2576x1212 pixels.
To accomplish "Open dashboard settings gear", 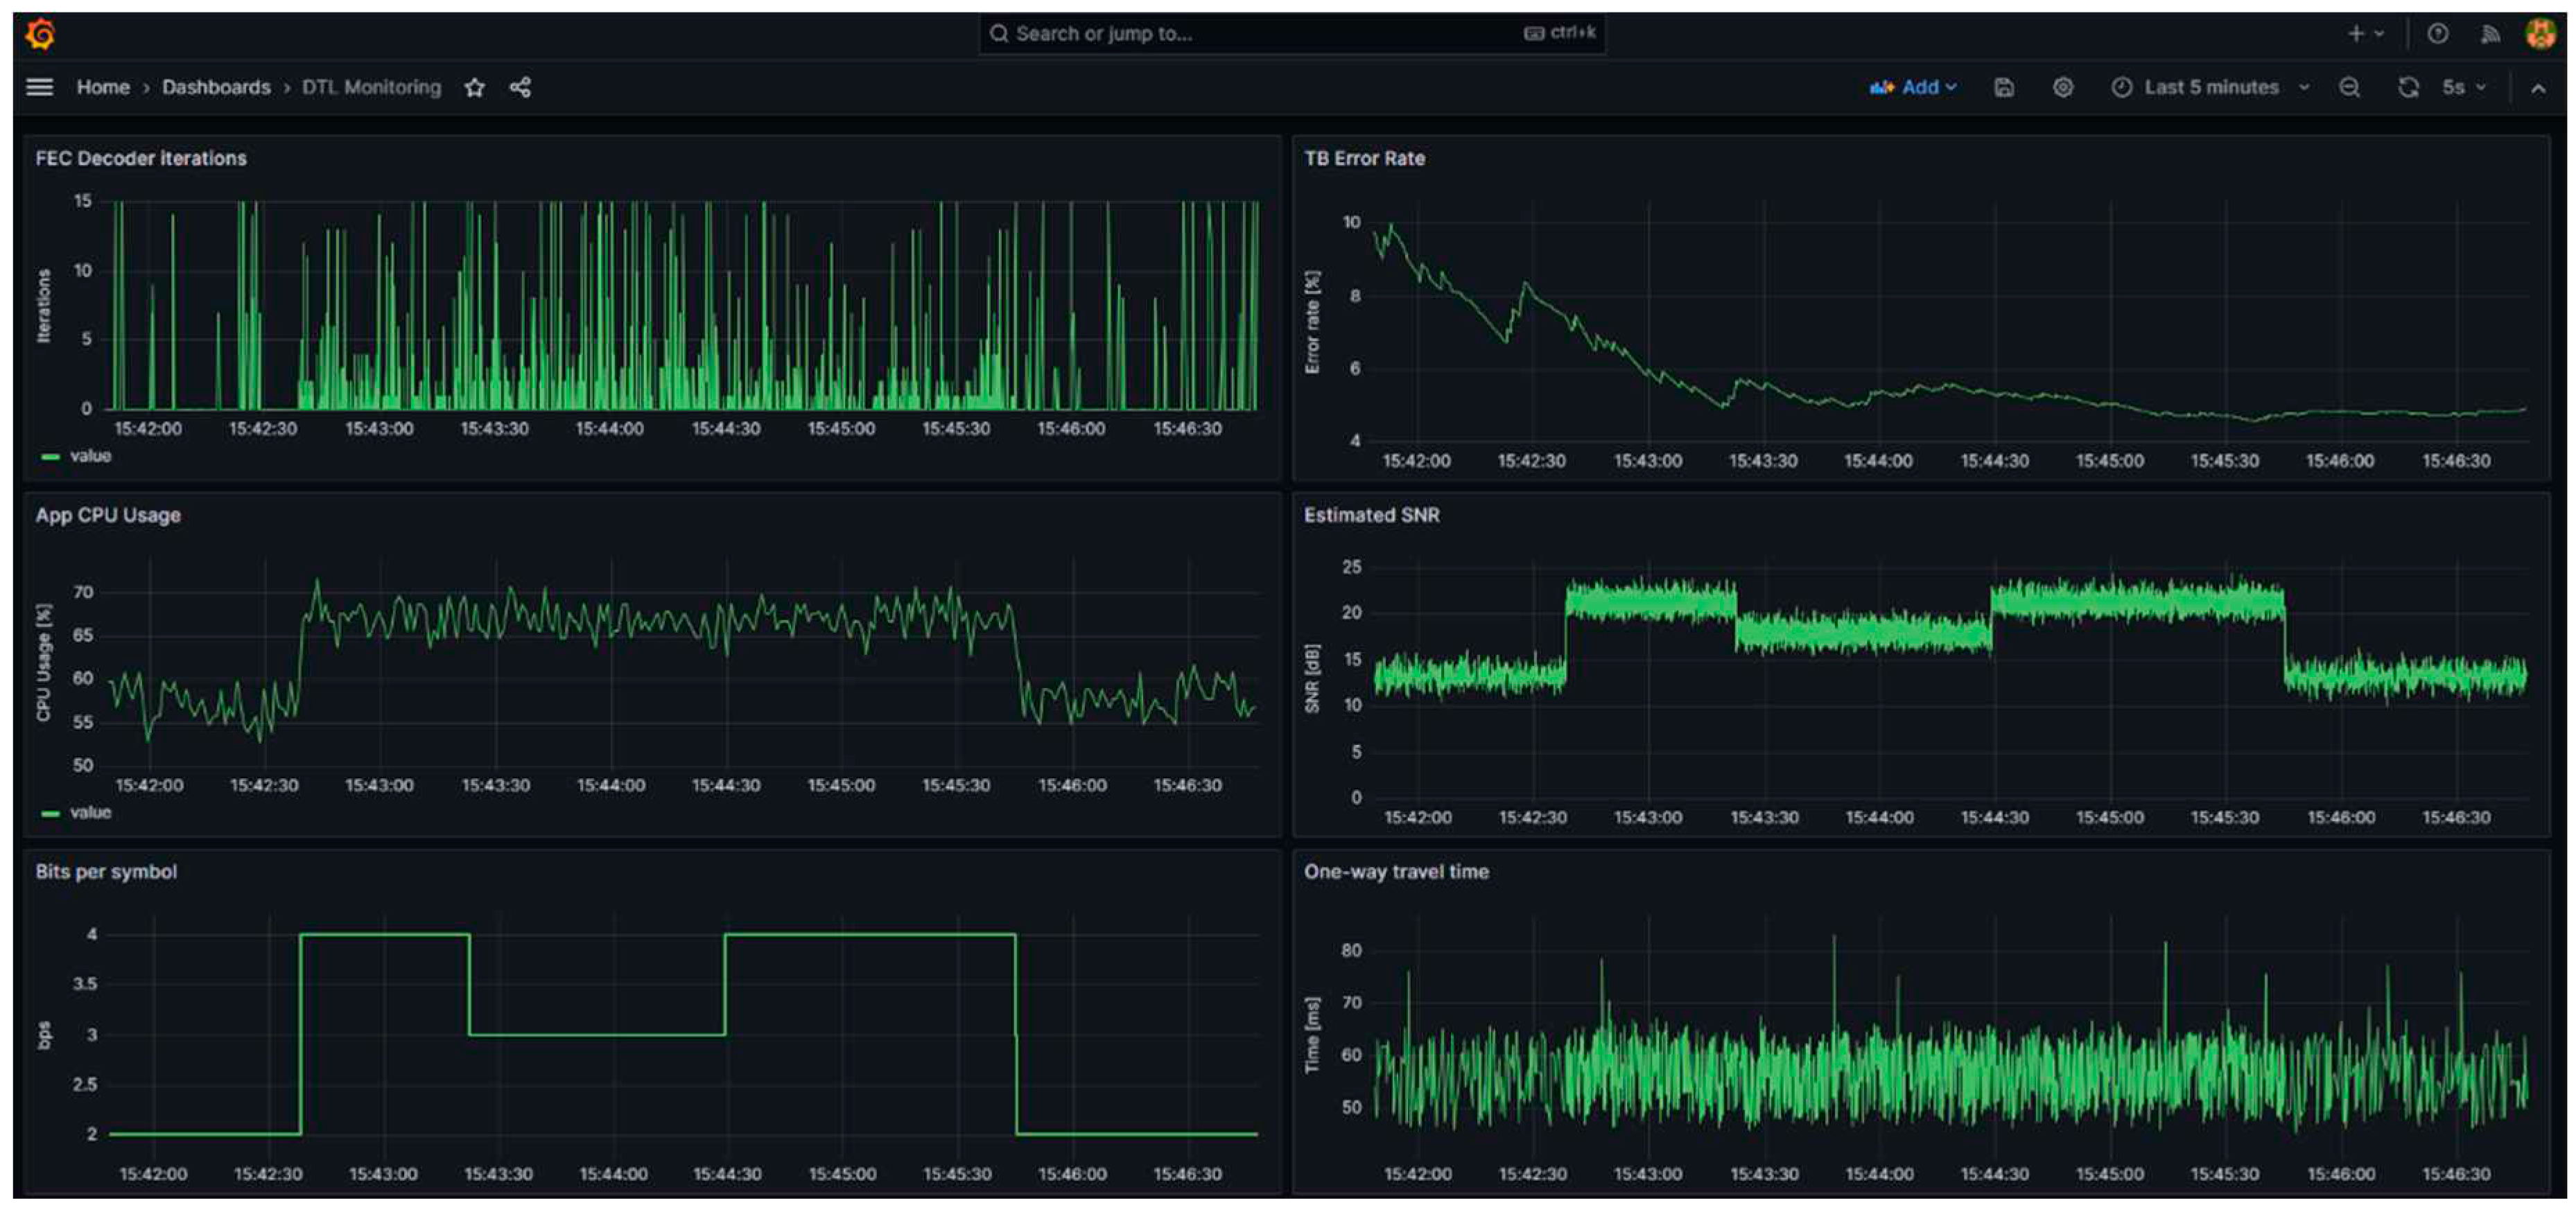I will click(2063, 87).
